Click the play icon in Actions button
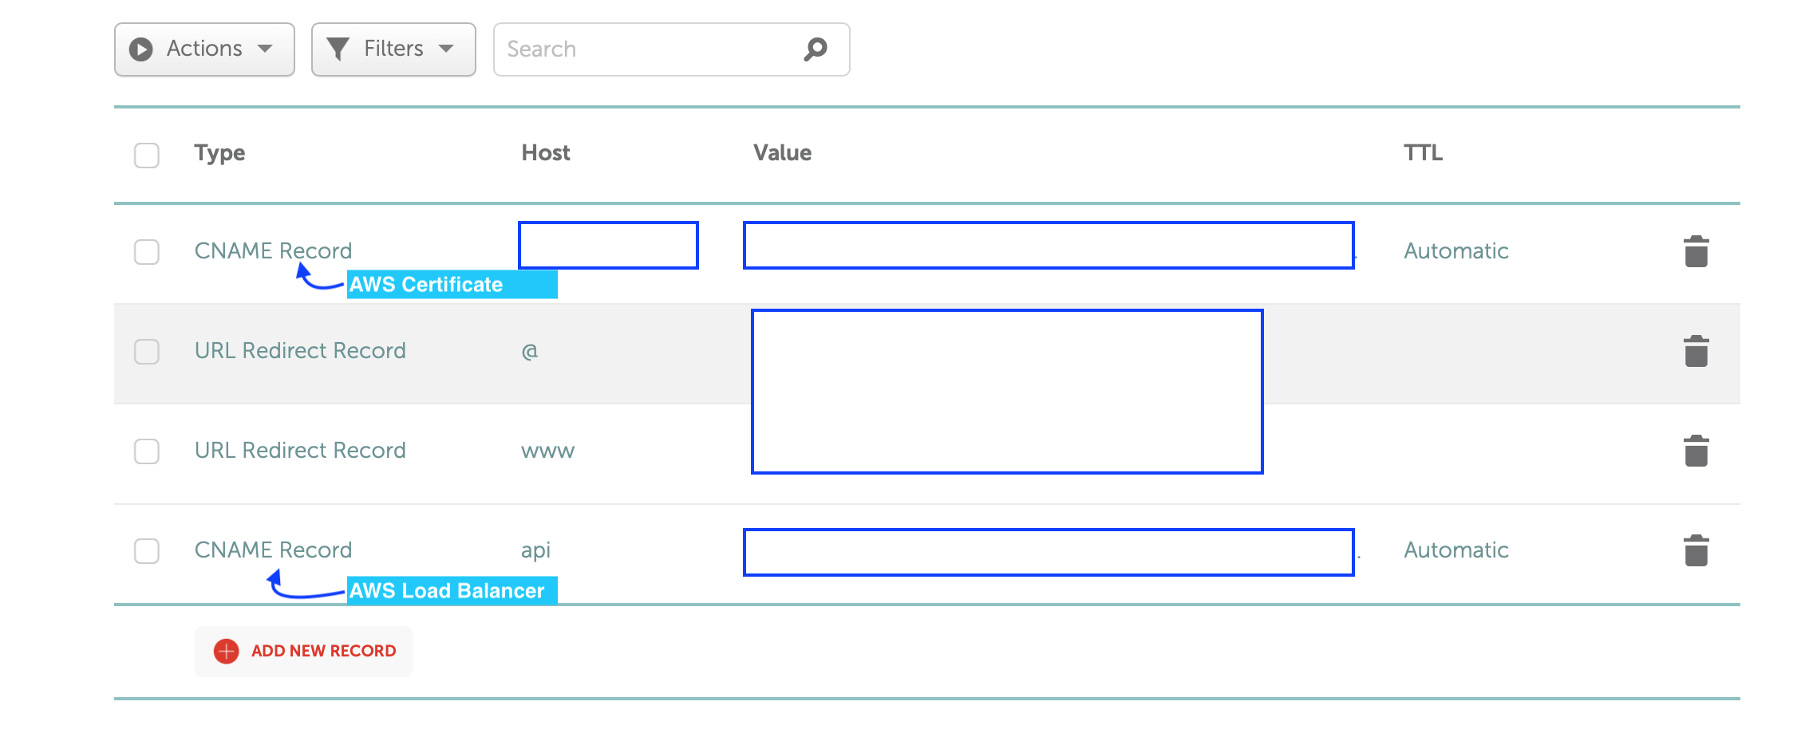1809x737 pixels. [x=140, y=49]
